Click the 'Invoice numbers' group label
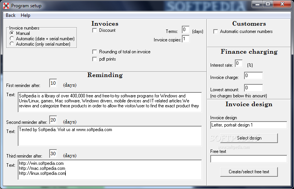This screenshot has height=189, width=294. click(x=24, y=28)
